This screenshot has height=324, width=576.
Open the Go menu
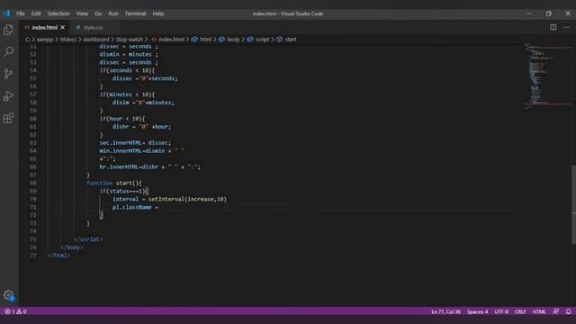click(98, 13)
